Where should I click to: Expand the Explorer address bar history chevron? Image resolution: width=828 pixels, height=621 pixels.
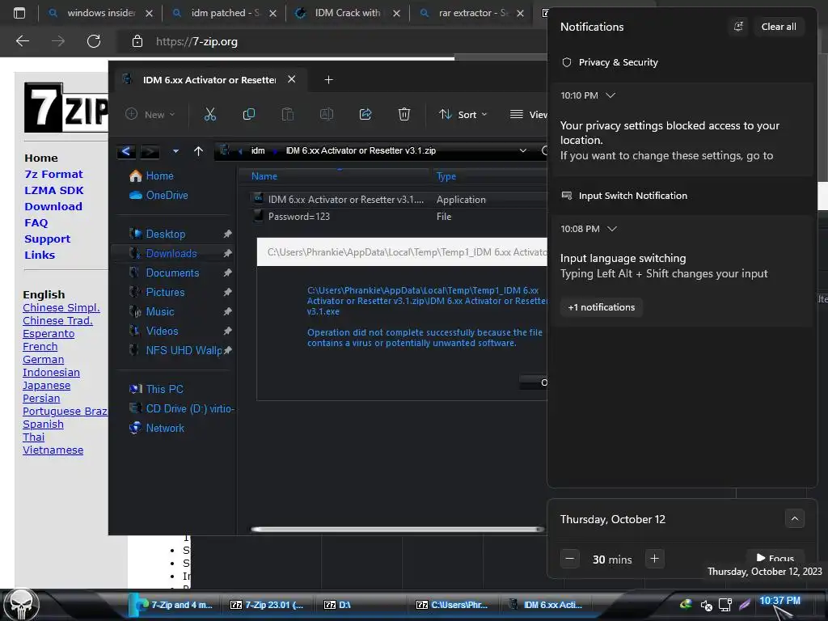click(523, 151)
